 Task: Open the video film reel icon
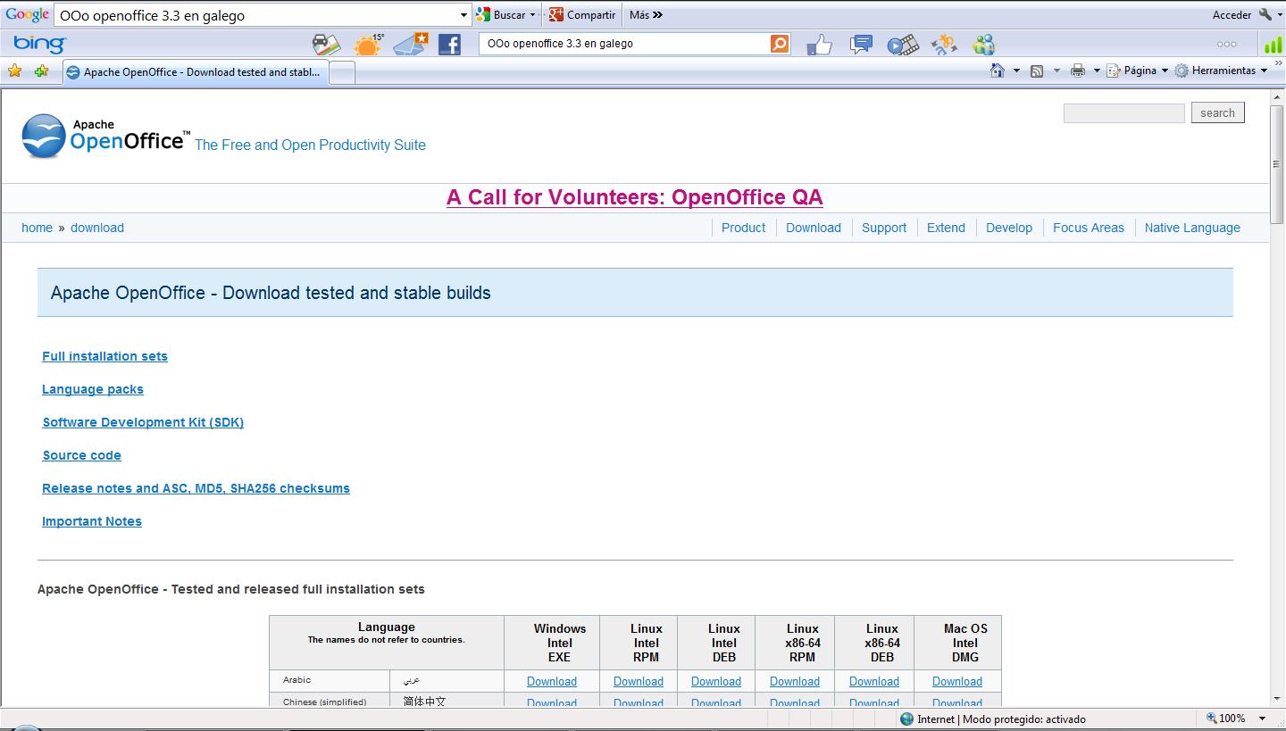(x=902, y=45)
